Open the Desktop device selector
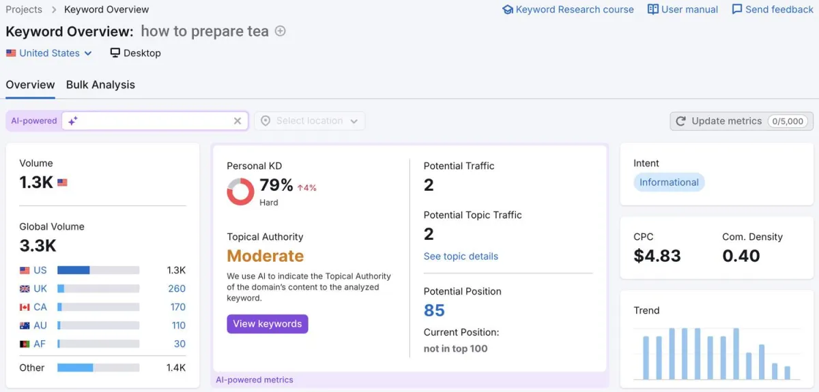 point(135,53)
